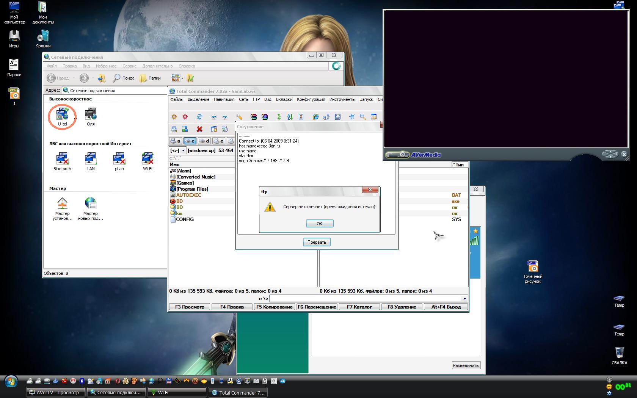
Task: Click the Internet Explorer icon in Total Commander toolbar
Action: (315, 117)
